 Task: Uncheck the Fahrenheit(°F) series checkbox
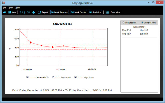pyautogui.click(x=27, y=77)
